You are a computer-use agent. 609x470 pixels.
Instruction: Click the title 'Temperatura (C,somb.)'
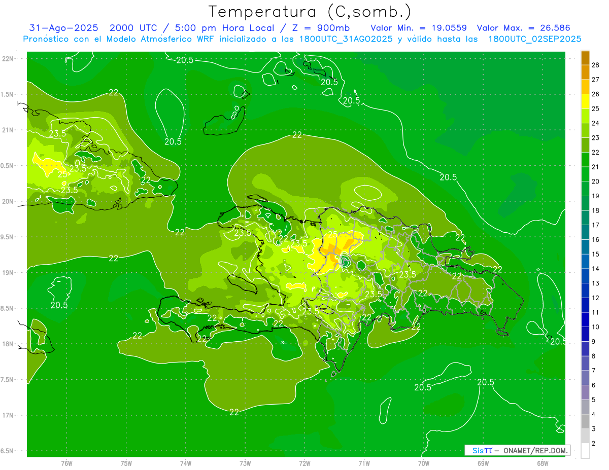[x=310, y=12]
